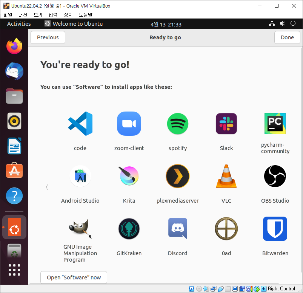Screen dimensions: 303x293
Task: Click the keyboard capture arrow status icon
Action: pyautogui.click(x=263, y=289)
